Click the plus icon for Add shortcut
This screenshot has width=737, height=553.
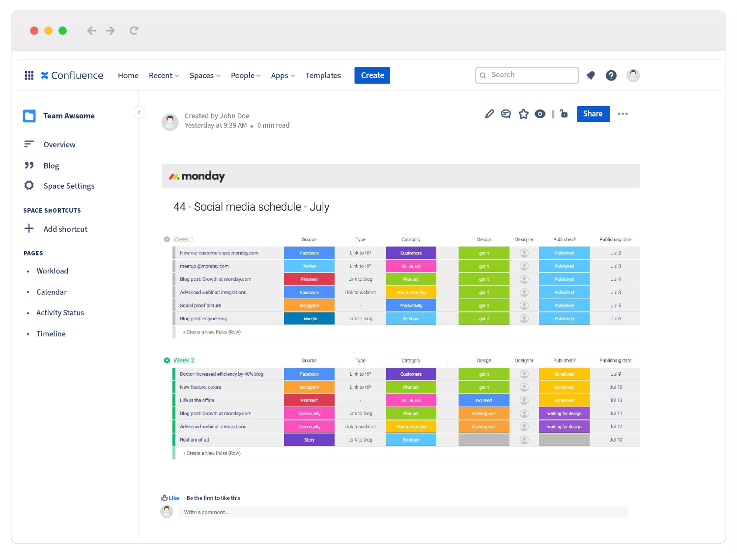pyautogui.click(x=29, y=228)
